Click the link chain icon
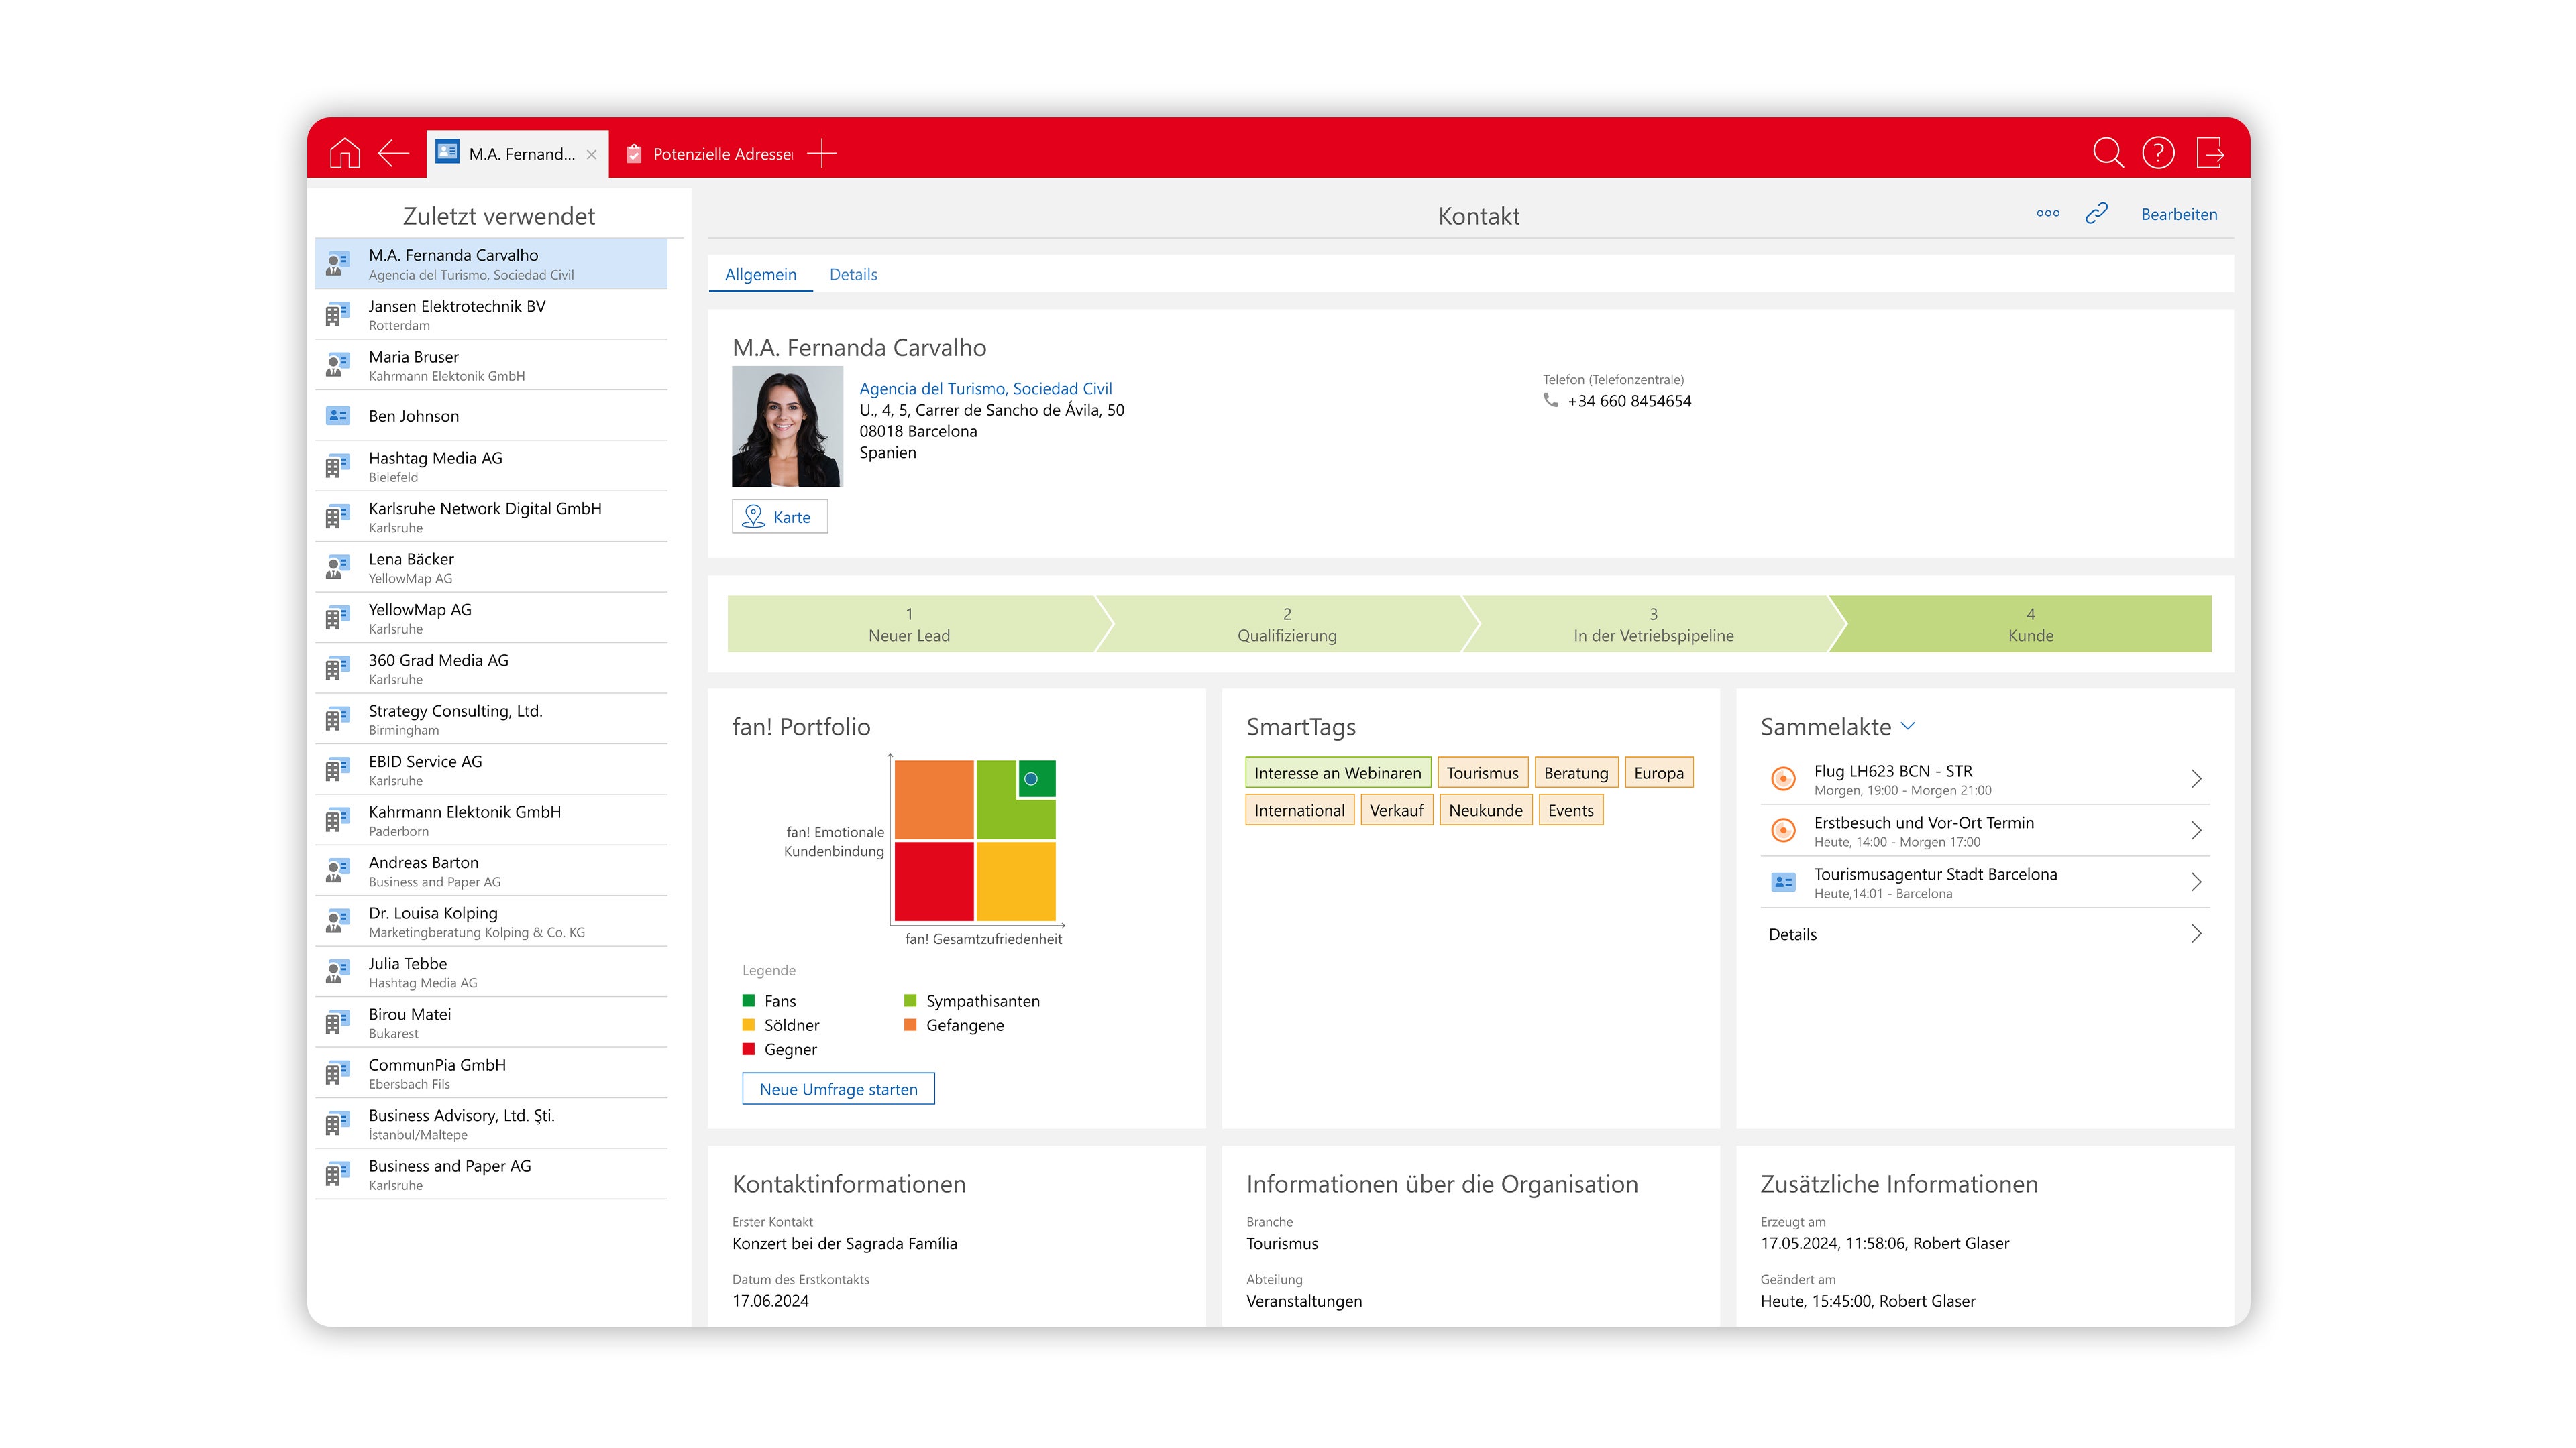This screenshot has width=2576, height=1448. pos(2097,213)
